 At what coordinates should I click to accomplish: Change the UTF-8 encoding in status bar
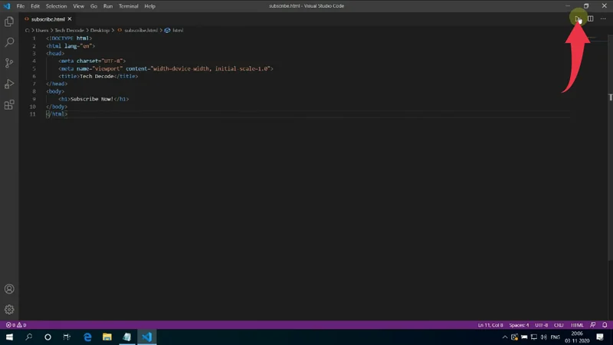(541, 325)
